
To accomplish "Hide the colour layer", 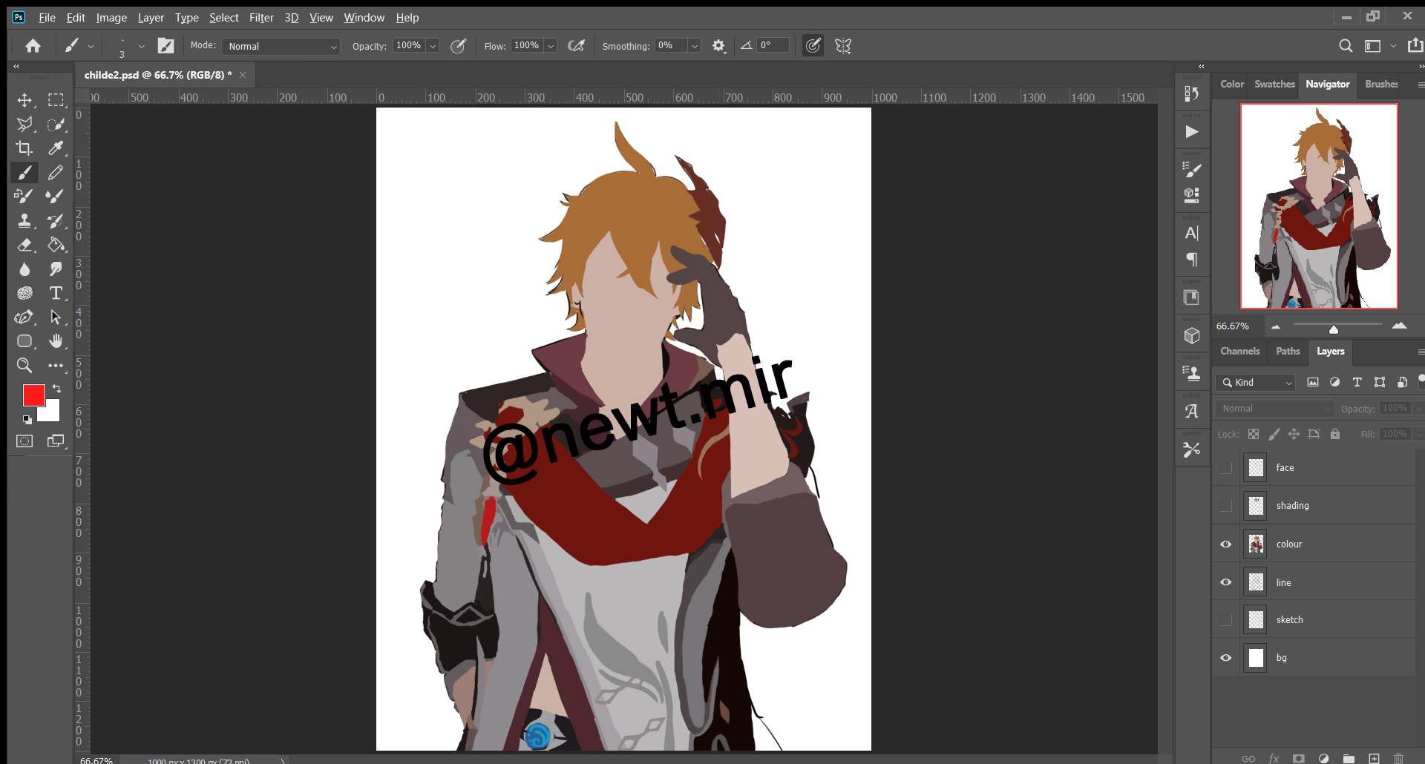I will point(1226,544).
